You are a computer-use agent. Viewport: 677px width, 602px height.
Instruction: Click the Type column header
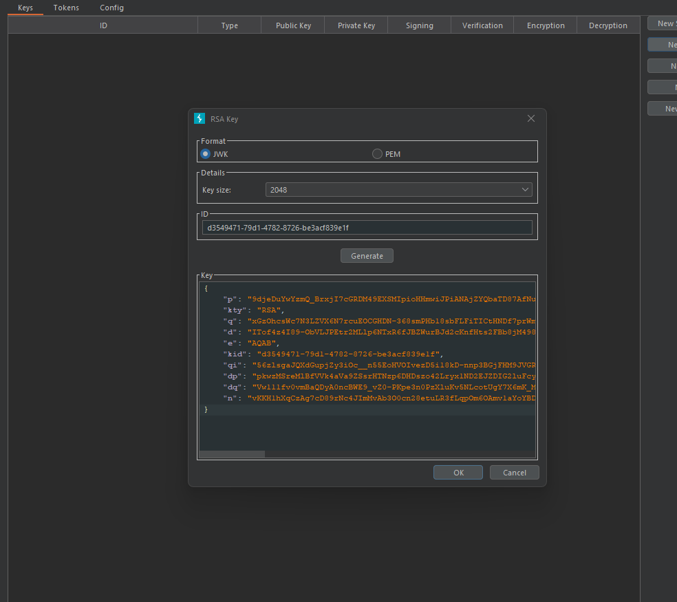[x=230, y=25]
